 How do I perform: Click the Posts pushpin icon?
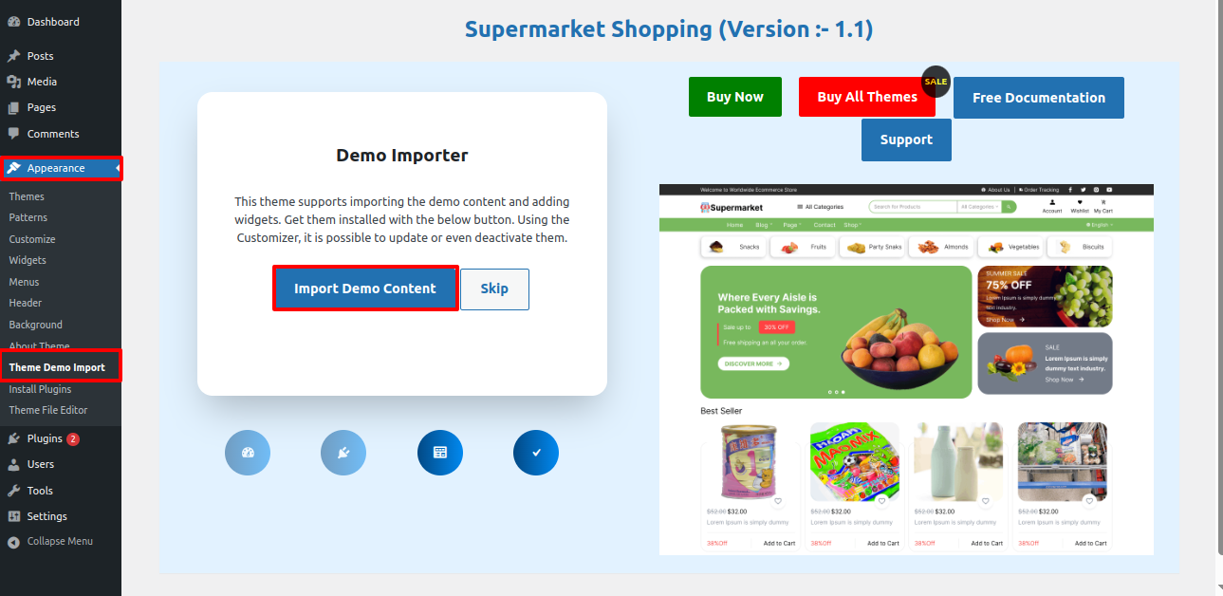[x=13, y=56]
